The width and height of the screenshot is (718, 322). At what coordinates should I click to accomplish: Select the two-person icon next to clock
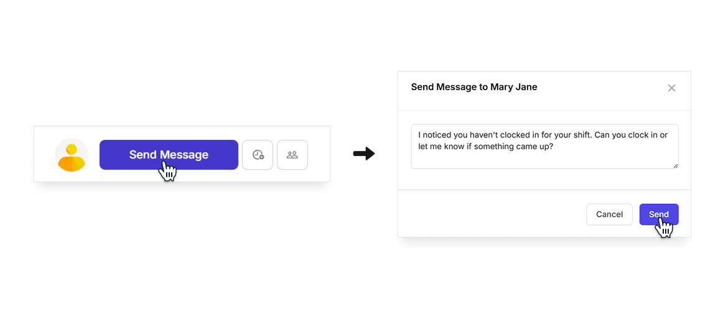click(x=292, y=155)
